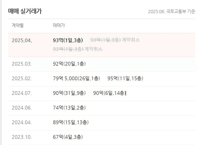198x145 pixels.
Task: Click the 매매 실거래가 heading
Action: coord(25,11)
